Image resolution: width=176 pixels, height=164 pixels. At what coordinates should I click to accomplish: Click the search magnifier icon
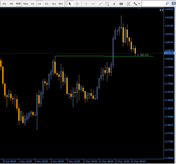[167, 3]
